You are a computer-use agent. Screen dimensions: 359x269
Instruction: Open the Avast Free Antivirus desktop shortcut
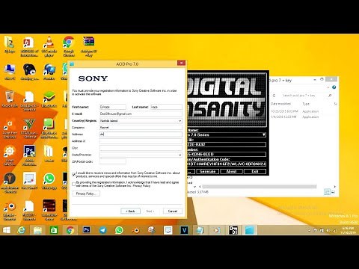click(10, 129)
